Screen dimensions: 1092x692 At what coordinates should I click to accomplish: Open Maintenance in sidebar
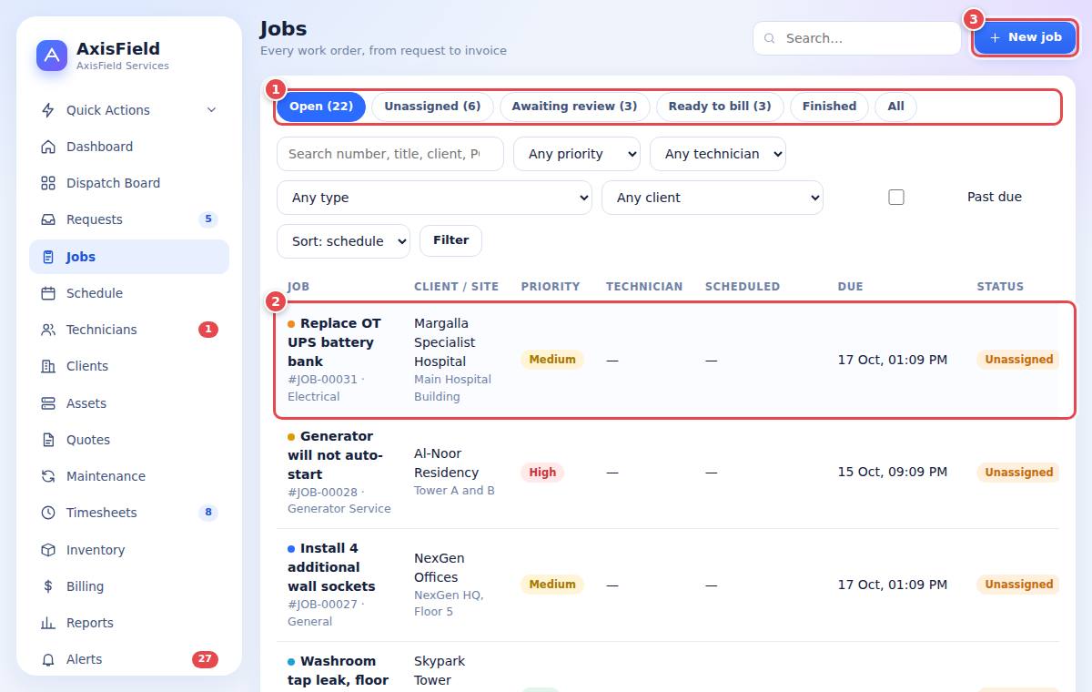coord(129,476)
